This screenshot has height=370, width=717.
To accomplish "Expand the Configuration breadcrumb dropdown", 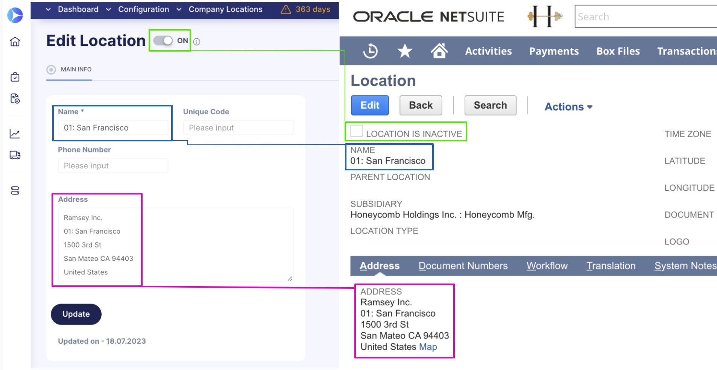I will (108, 9).
